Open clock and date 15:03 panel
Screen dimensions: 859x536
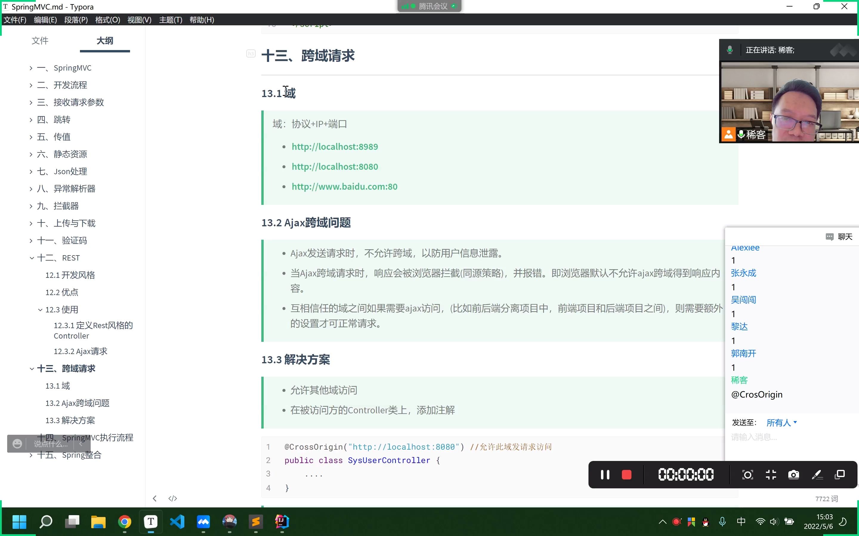pyautogui.click(x=818, y=521)
